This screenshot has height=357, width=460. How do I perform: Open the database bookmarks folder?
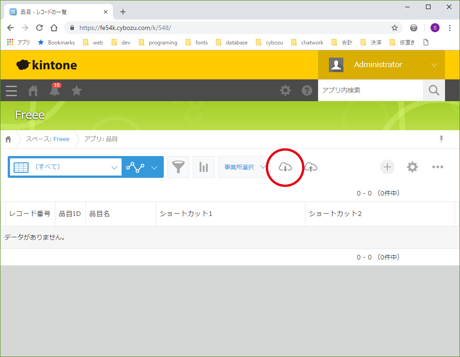click(x=232, y=42)
